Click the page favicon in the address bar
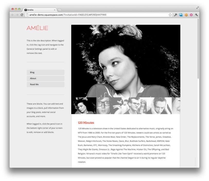 pyautogui.click(x=27, y=15)
